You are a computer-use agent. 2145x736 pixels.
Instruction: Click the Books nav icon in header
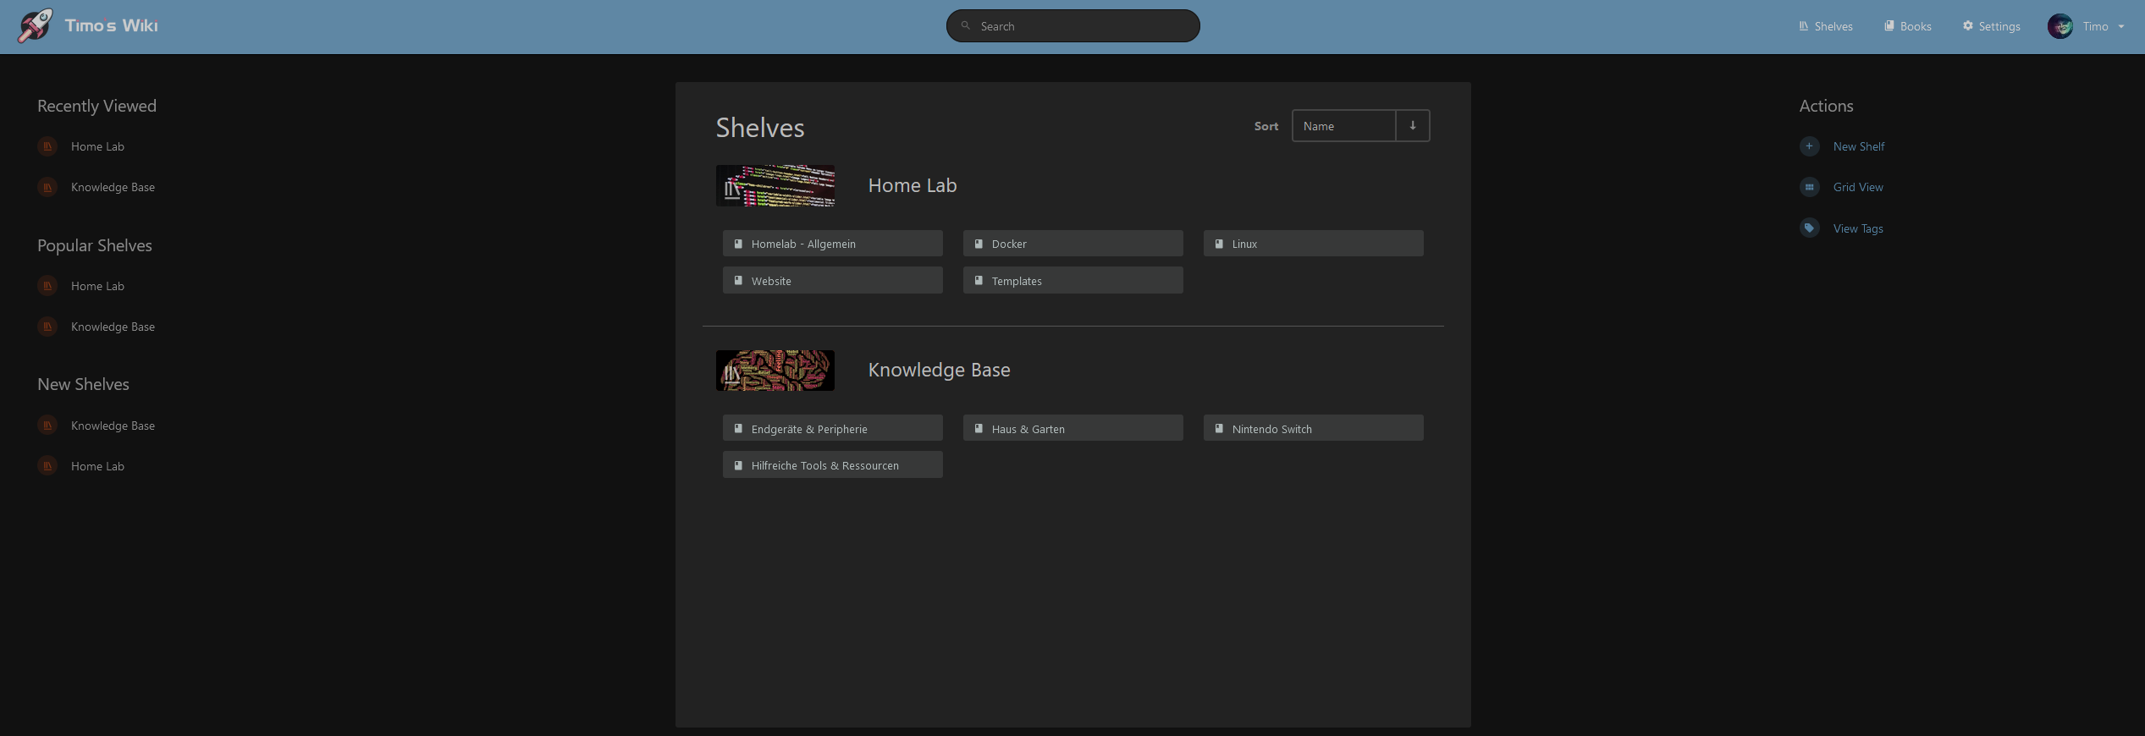click(1889, 26)
